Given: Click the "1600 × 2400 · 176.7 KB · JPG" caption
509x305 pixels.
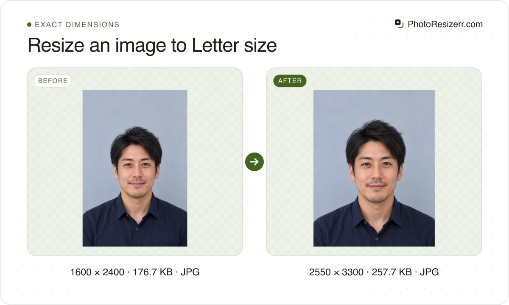Looking at the screenshot, I should point(135,272).
